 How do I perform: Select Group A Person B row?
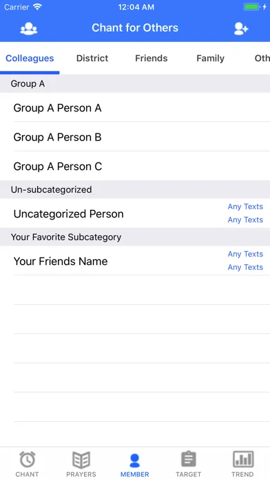(x=135, y=137)
